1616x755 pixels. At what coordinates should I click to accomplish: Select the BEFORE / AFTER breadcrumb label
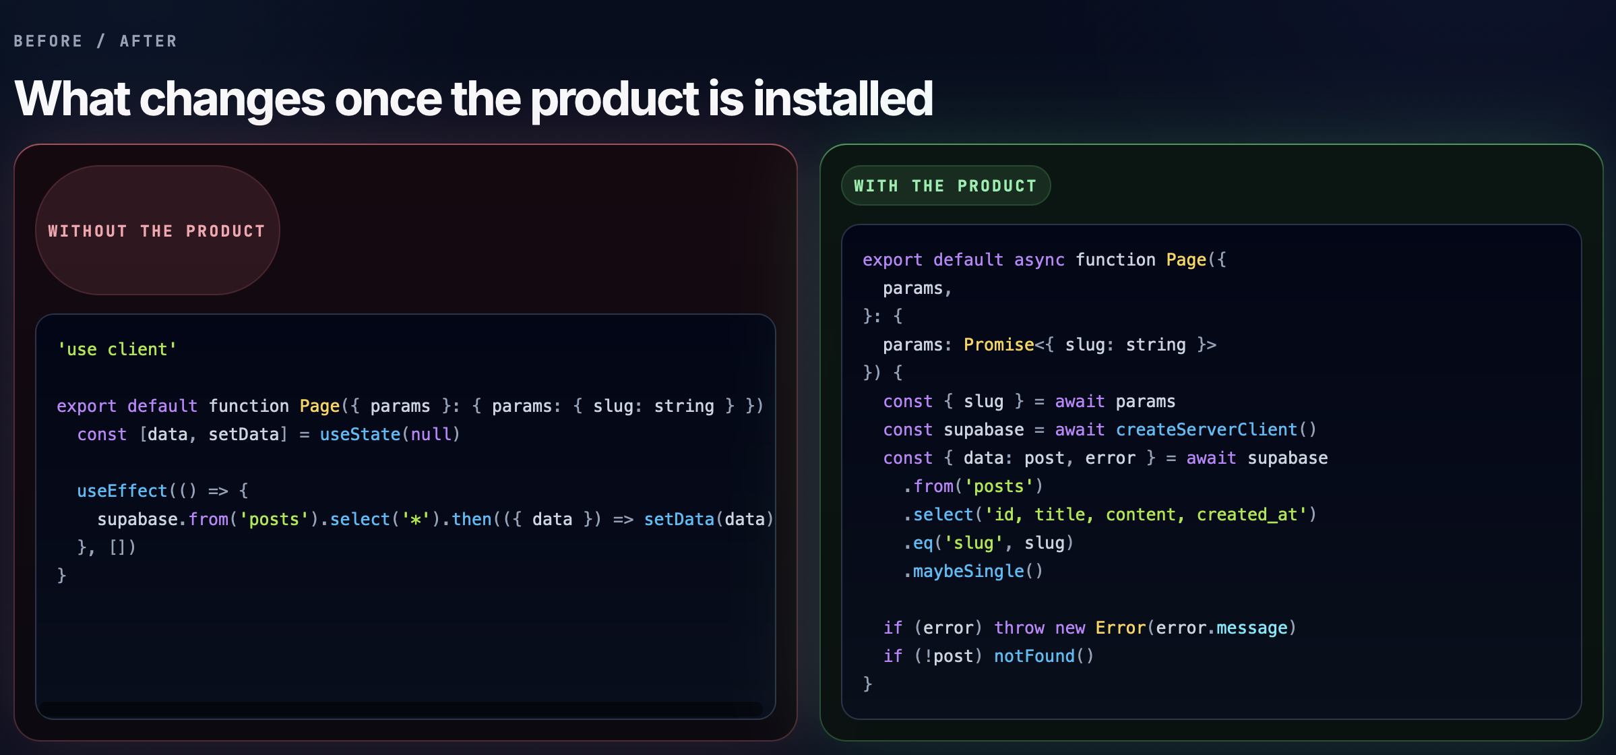pyautogui.click(x=94, y=40)
